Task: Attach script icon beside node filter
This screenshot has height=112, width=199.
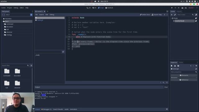Action: pos(196,15)
